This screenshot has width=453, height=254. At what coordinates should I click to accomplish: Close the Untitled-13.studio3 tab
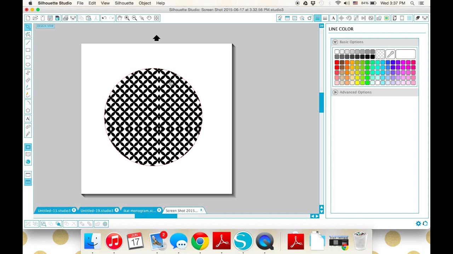click(x=74, y=210)
